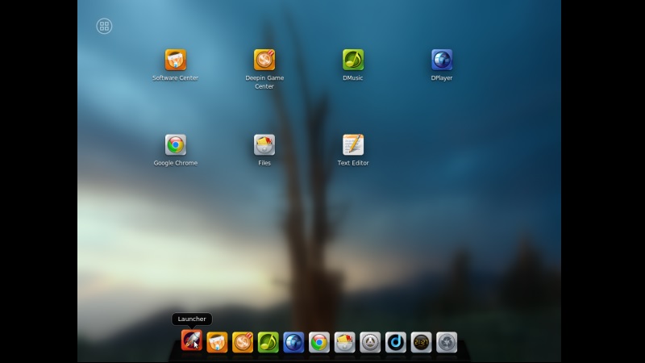Image resolution: width=645 pixels, height=363 pixels.
Task: Click the digital clock dock icon
Action: [421, 342]
